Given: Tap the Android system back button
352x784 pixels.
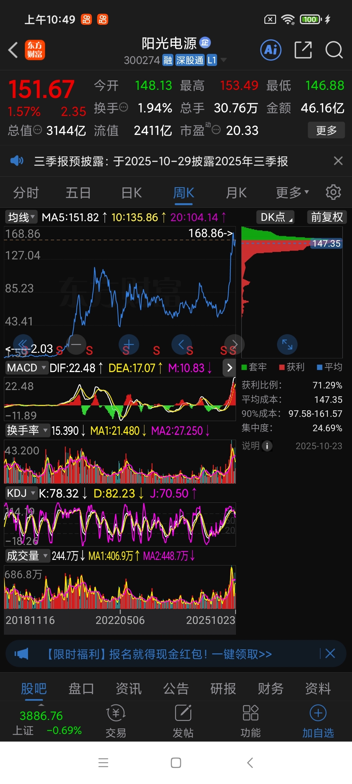Looking at the screenshot, I should point(250,763).
